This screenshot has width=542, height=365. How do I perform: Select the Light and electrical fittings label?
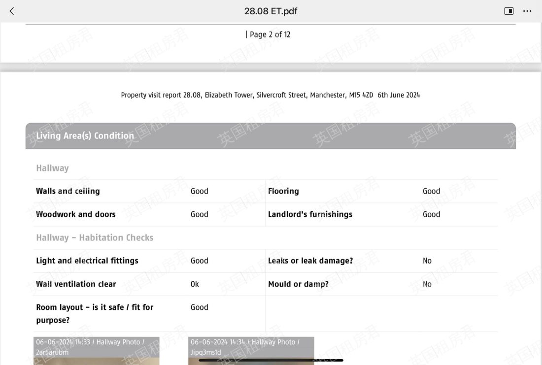87,261
